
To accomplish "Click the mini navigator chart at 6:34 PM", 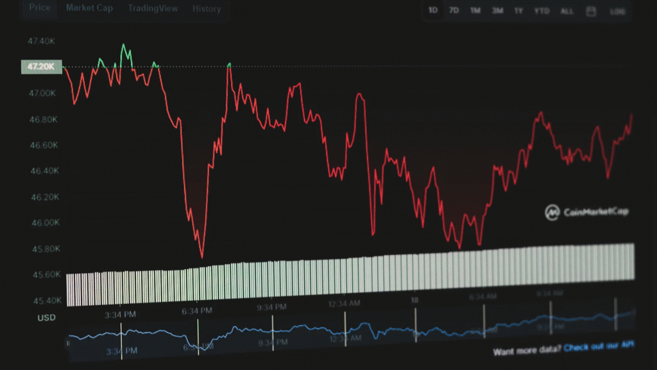I will 198,337.
